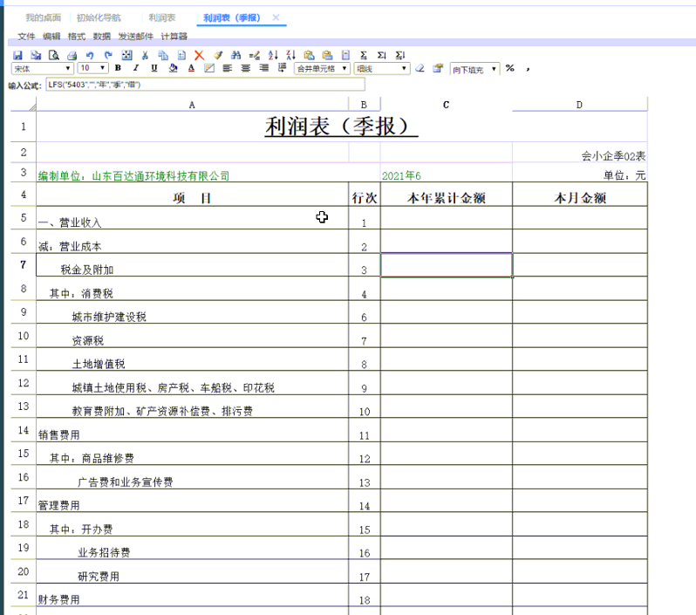Viewport: 696px width, 615px height.
Task: Open print preview (magnifier page) icon
Action: tap(54, 55)
